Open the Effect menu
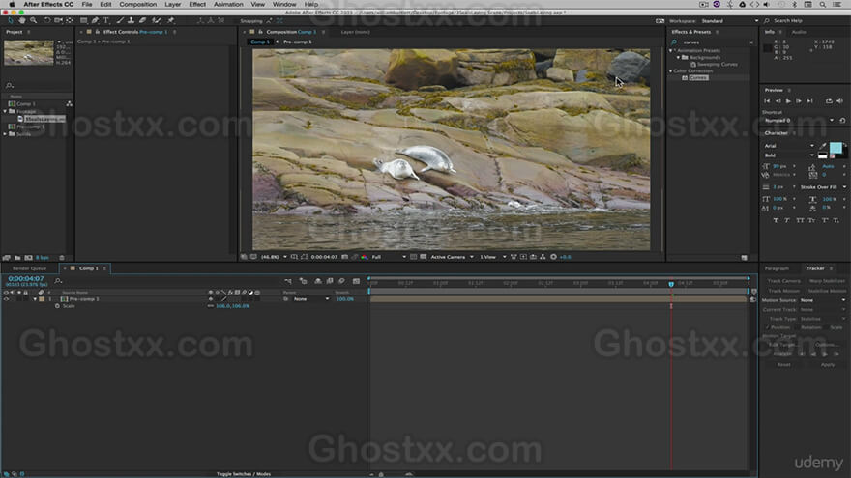 pyautogui.click(x=197, y=4)
